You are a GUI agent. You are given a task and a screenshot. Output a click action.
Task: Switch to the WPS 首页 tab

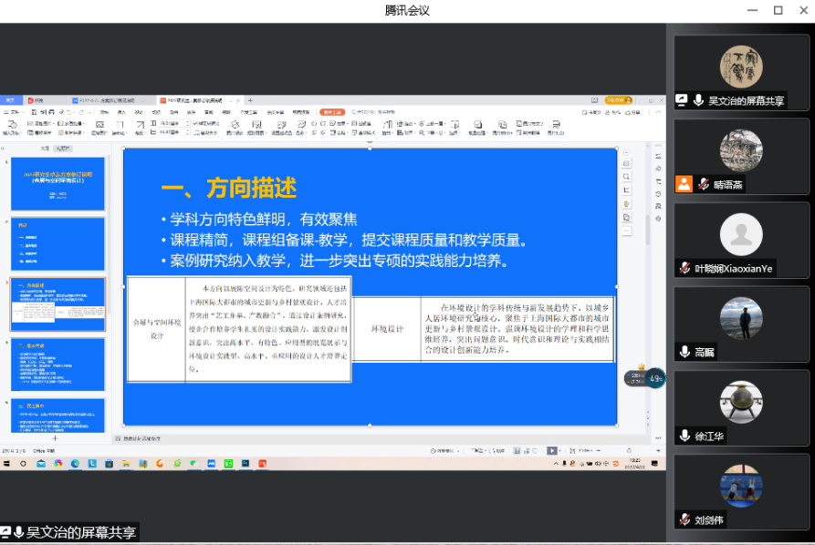[11, 100]
